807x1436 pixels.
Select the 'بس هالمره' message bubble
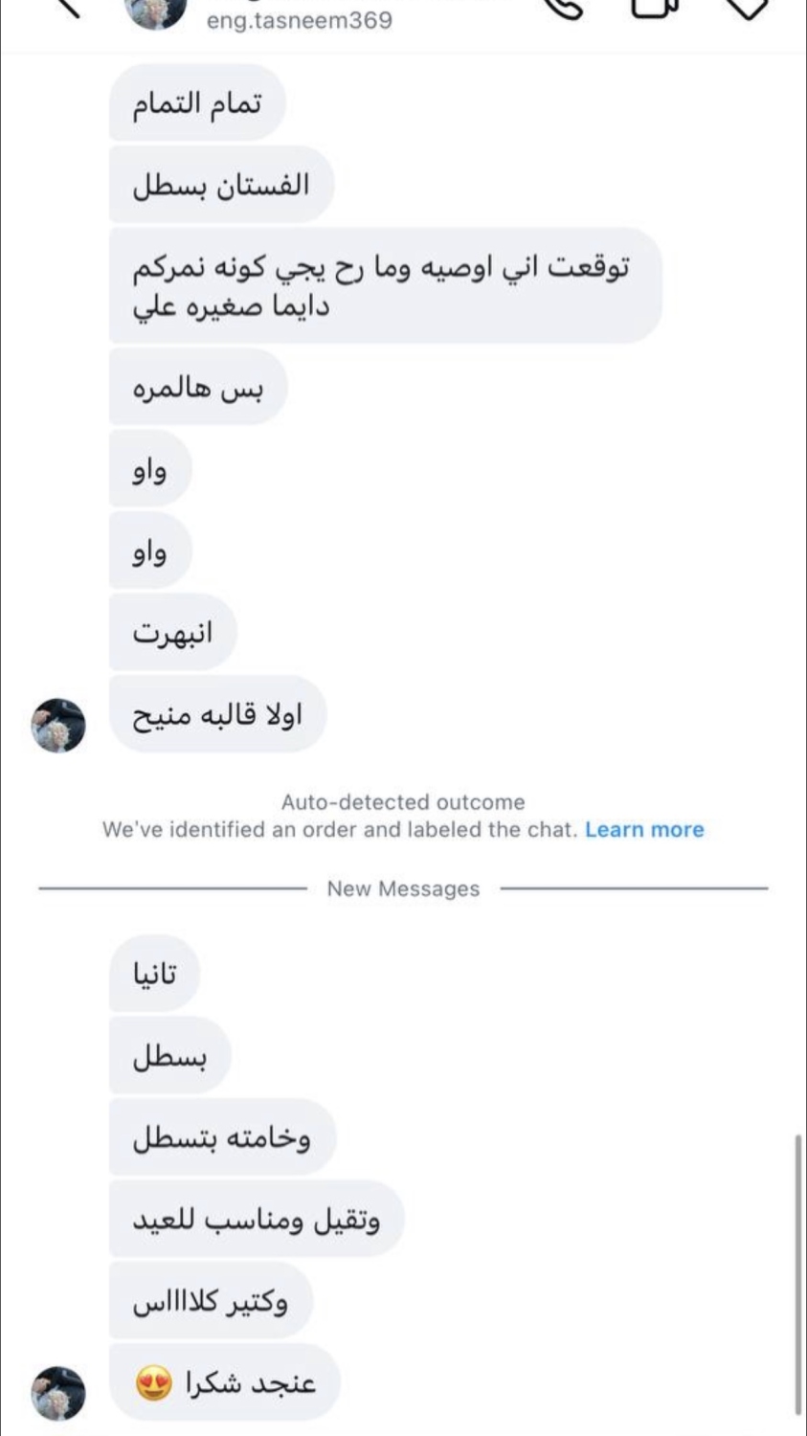tap(198, 388)
